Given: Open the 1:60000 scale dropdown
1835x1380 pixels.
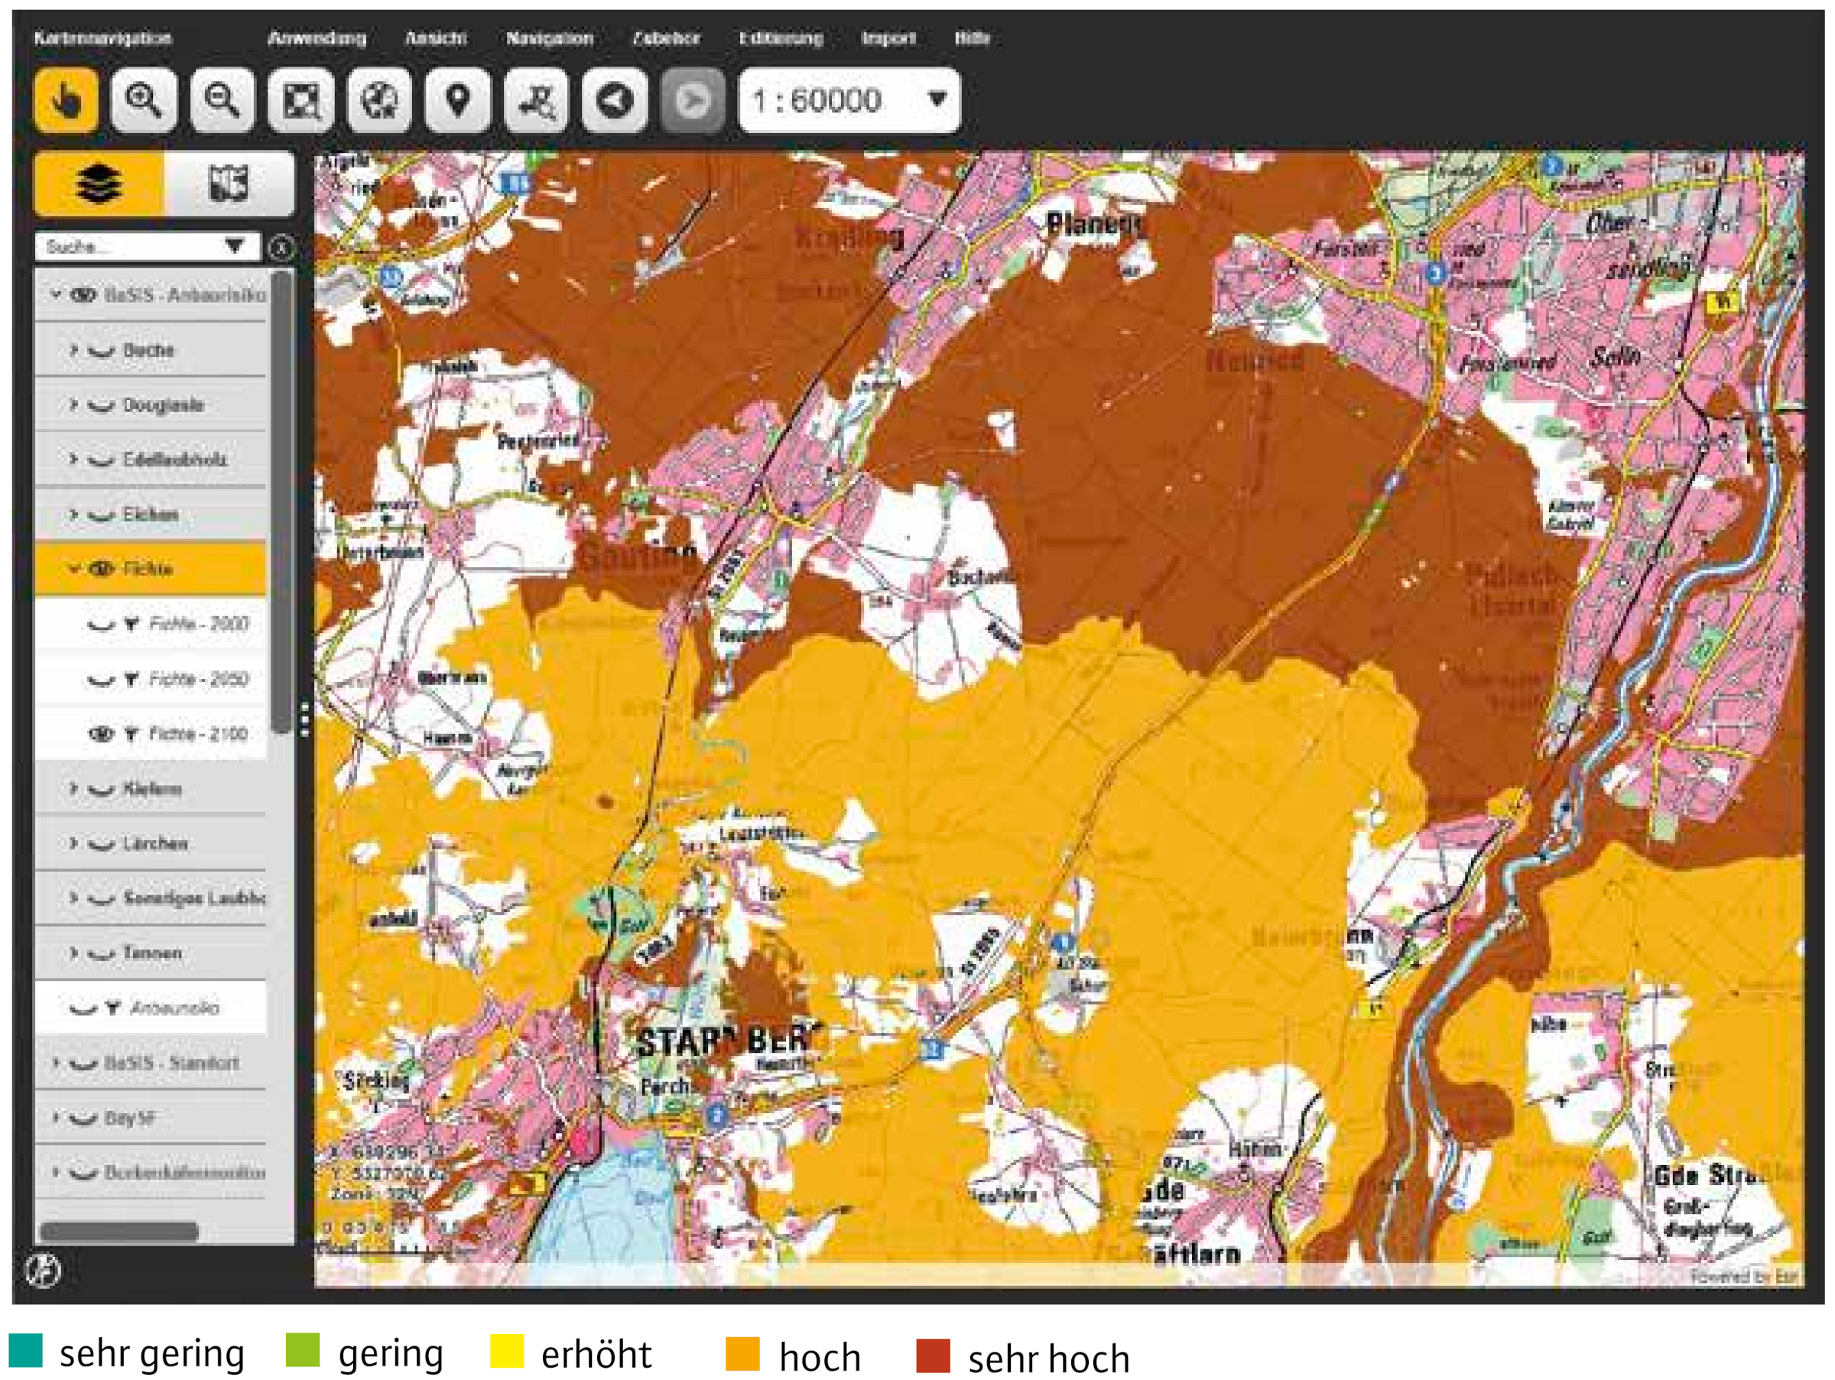Looking at the screenshot, I should point(937,100).
